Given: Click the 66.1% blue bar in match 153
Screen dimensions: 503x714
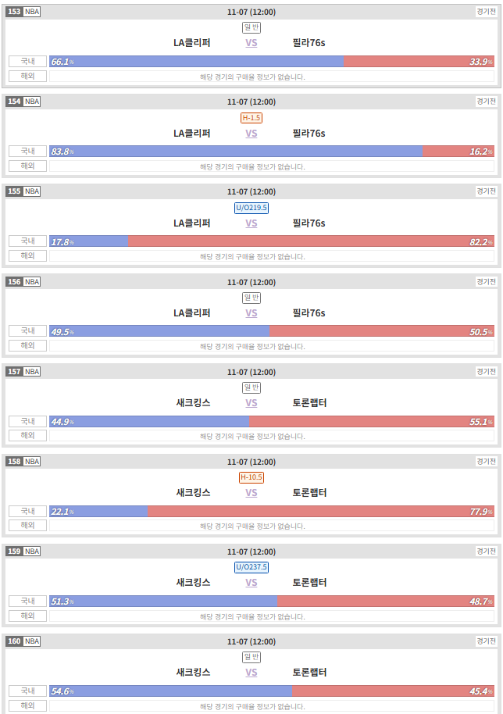Looking at the screenshot, I should point(197,62).
